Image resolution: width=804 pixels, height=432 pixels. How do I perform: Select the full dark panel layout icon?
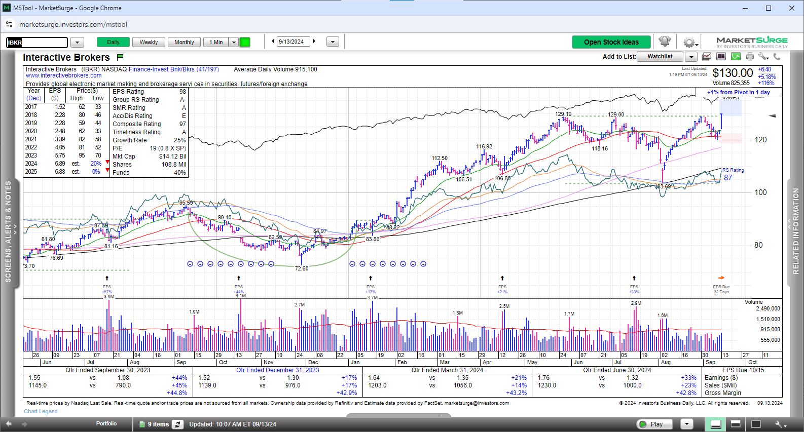tap(756, 424)
